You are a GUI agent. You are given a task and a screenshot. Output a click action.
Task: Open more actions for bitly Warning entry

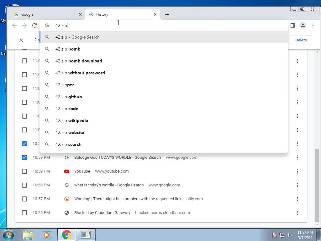[x=297, y=199]
